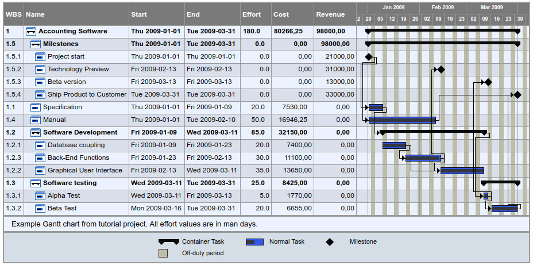The image size is (533, 265).
Task: Click the Software Development summary bar in chart
Action: point(433,132)
